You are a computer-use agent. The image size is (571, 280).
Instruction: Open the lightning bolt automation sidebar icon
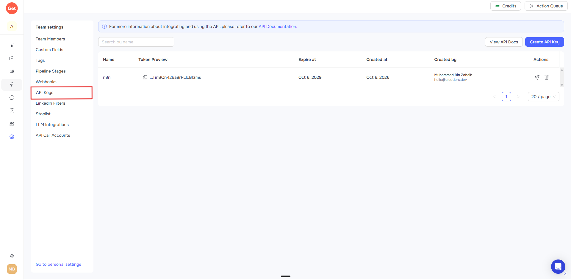[12, 84]
